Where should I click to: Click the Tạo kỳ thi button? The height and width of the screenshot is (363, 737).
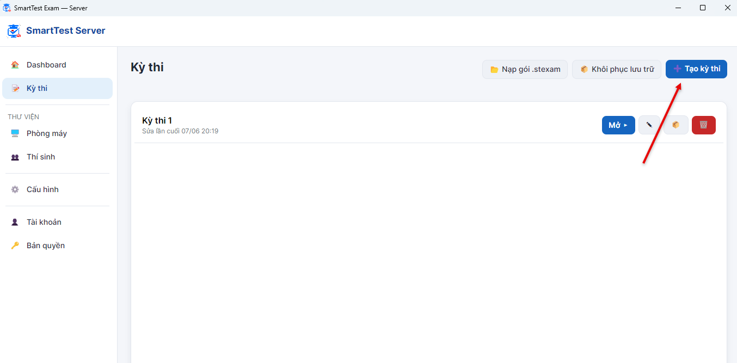pyautogui.click(x=696, y=69)
